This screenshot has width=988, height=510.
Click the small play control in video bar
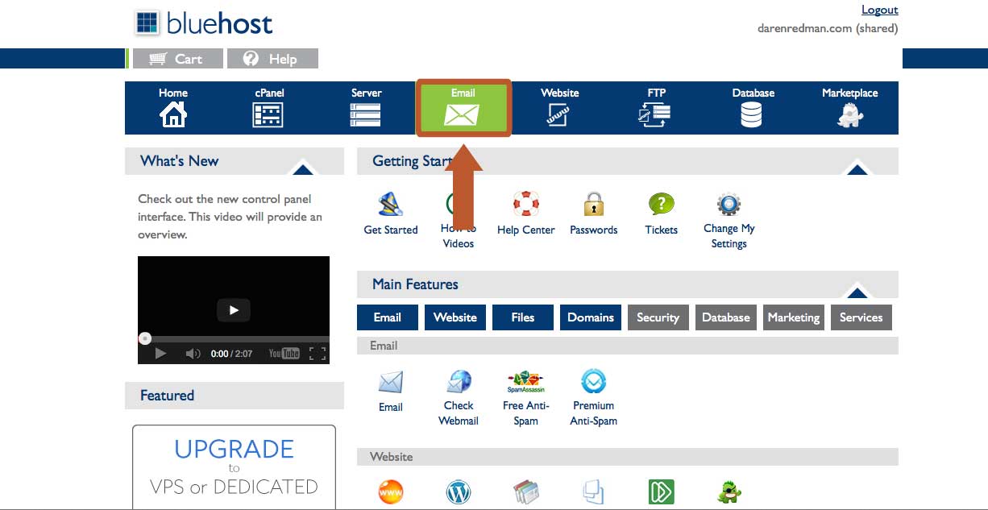point(160,353)
